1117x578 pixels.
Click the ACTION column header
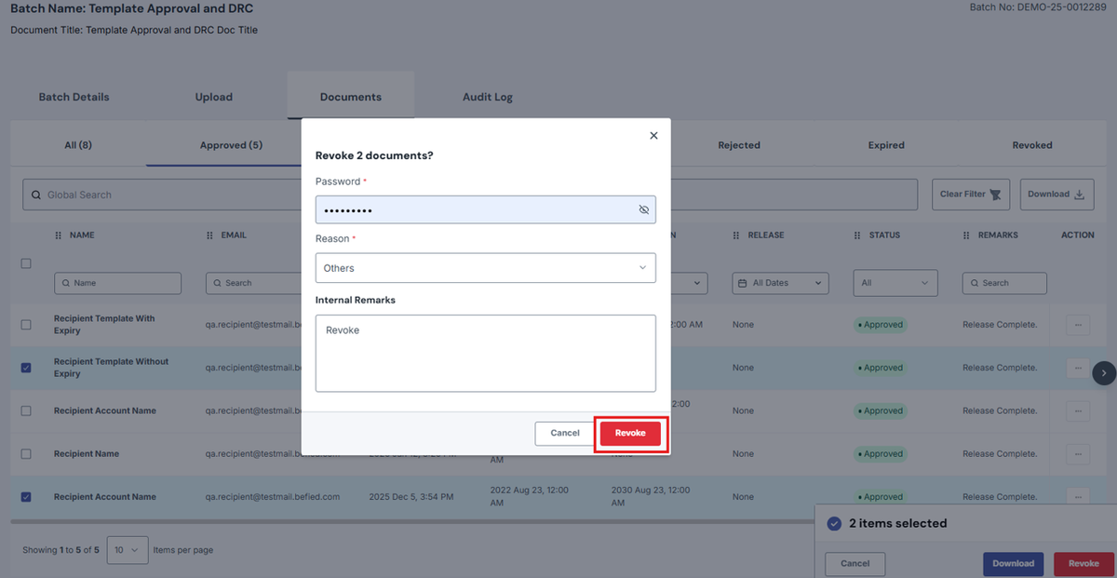pyautogui.click(x=1078, y=235)
